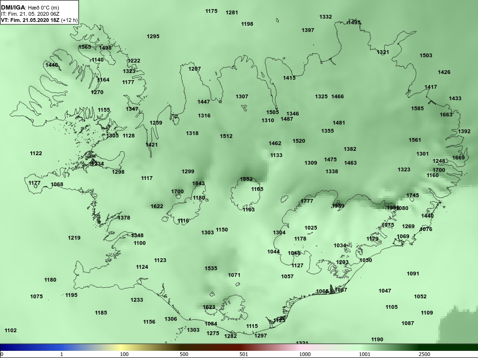Click the map value 1068
The image size is (478, 358).
coord(57,184)
